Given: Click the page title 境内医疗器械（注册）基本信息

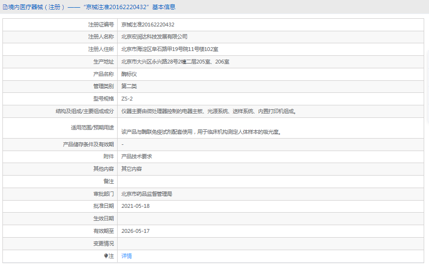Looking at the screenshot, I should click(x=92, y=7).
